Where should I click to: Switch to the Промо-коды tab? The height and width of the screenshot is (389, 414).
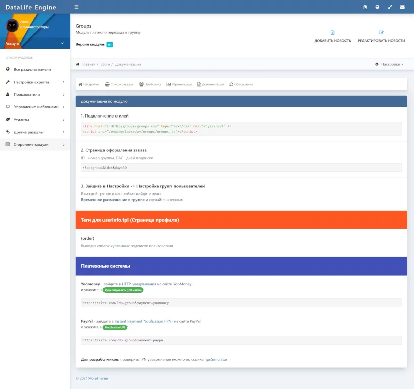tap(179, 84)
